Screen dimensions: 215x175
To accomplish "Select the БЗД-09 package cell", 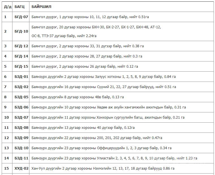I will point(21,138).
